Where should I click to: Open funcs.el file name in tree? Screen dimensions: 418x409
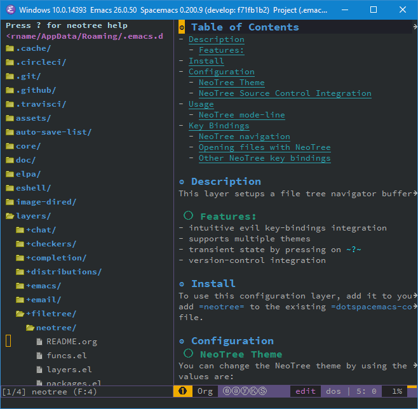[x=67, y=356]
